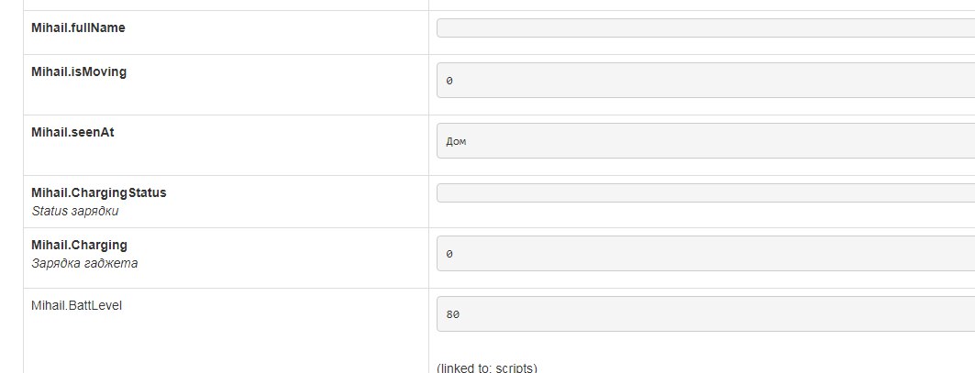Focus the Mihail.isMoving value field
The image size is (975, 373).
coord(704,81)
